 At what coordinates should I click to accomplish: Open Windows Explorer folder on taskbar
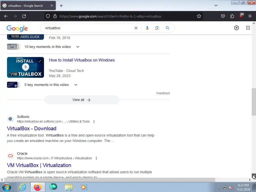pos(69,187)
